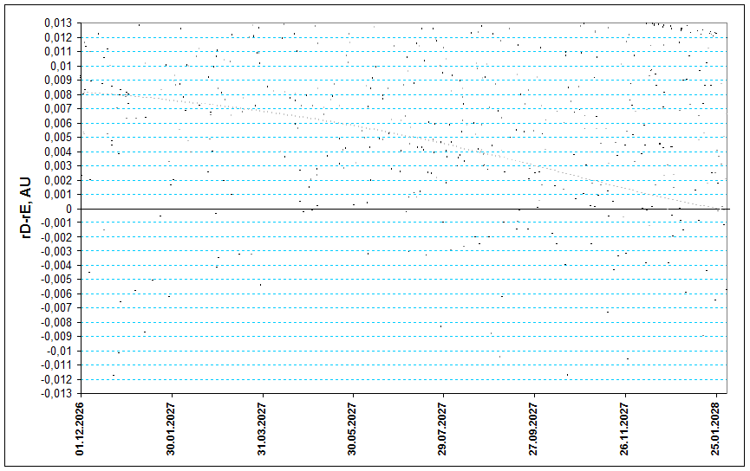Click the 26.11.2027 x-axis date
This screenshot has width=750, height=471.
coord(626,429)
